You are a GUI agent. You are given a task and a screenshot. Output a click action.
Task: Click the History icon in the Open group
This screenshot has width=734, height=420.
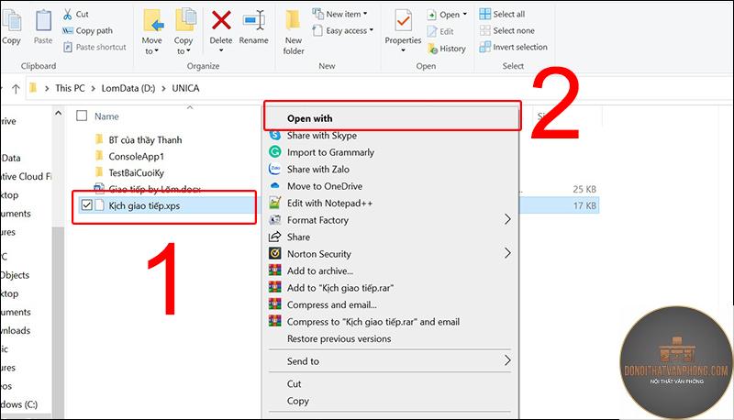click(432, 49)
